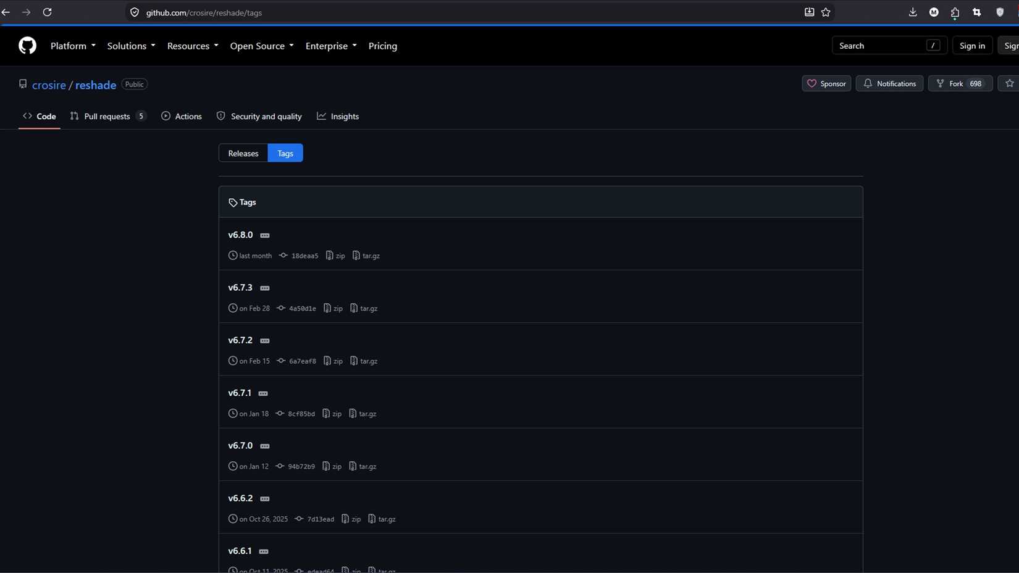Open the reshade repository link
Image resolution: width=1019 pixels, height=573 pixels.
pos(96,85)
